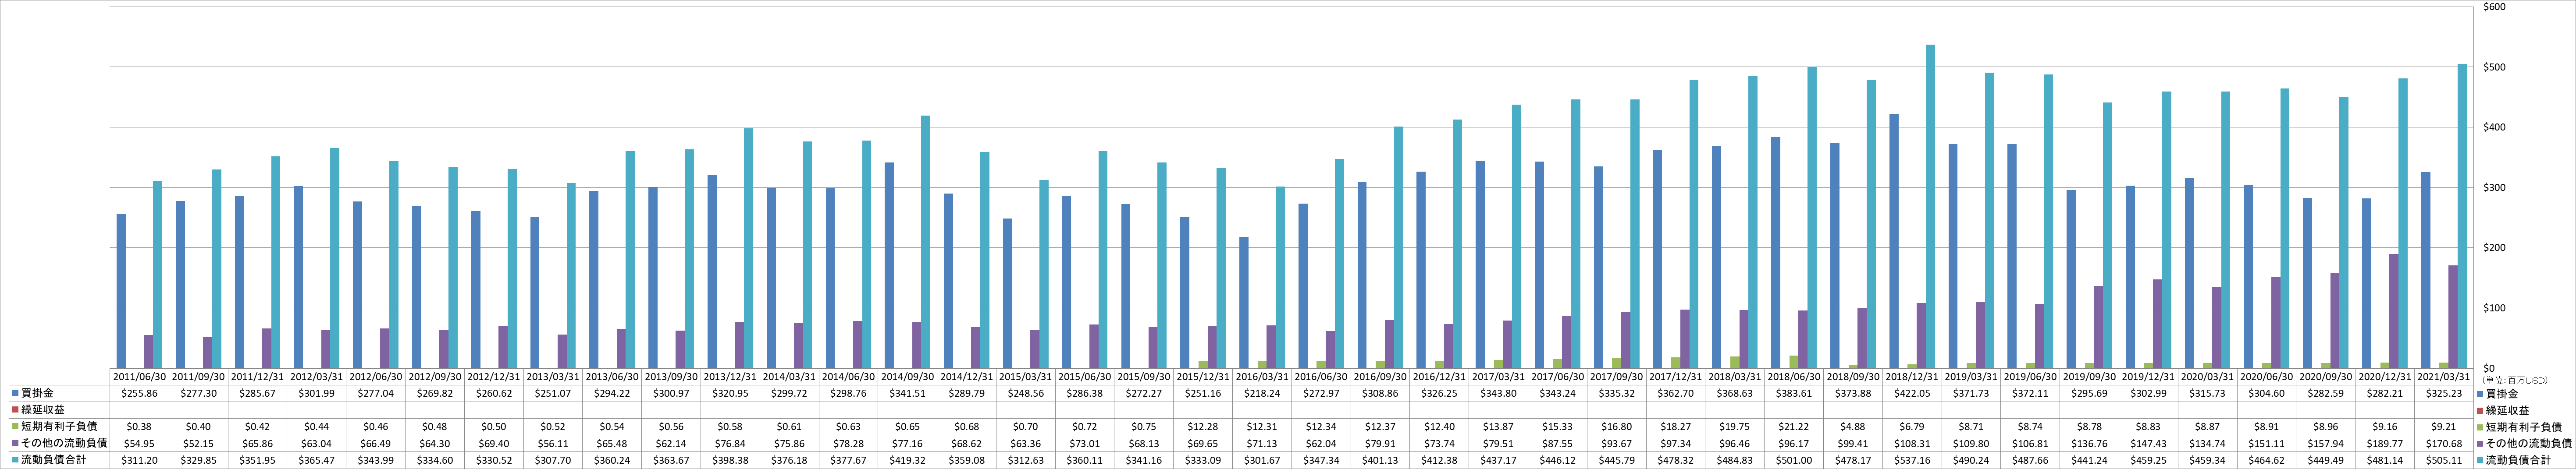2576x469 pixels.
Task: Select the $505.11 total current liabilities cell
Action: [x=2443, y=460]
